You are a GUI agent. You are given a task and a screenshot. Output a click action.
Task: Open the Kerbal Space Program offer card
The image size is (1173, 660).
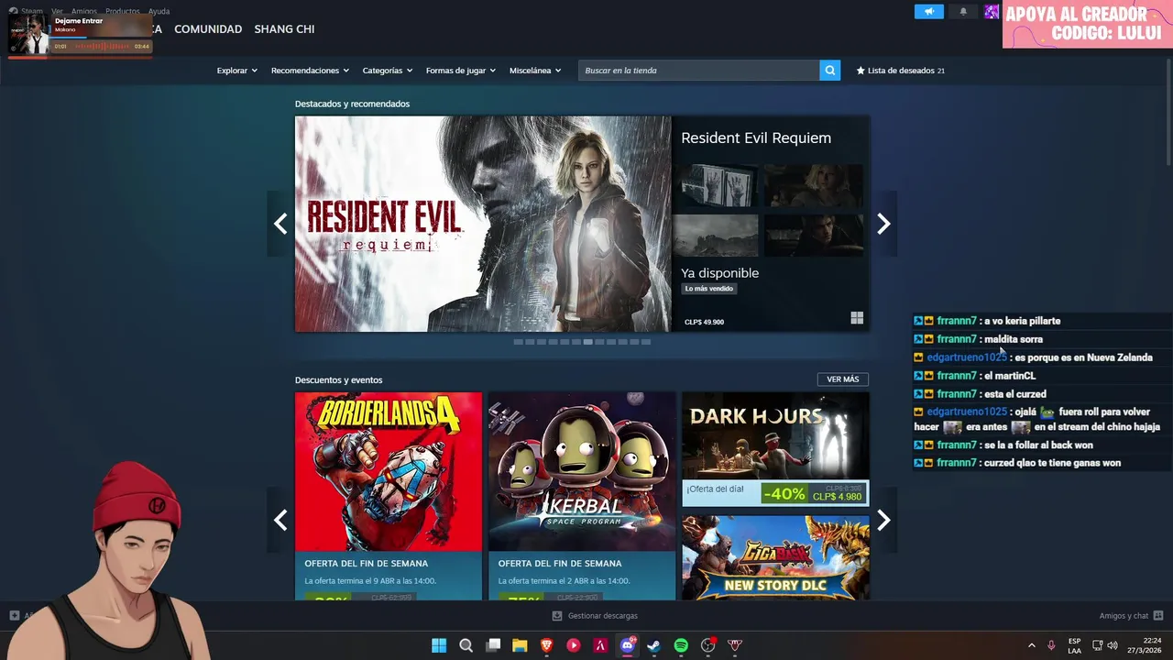point(582,496)
